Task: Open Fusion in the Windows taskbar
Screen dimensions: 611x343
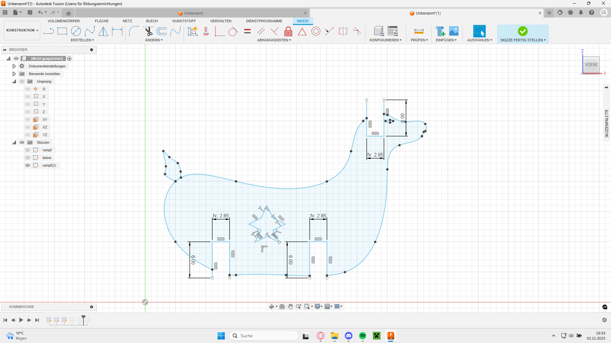Action: (390, 336)
